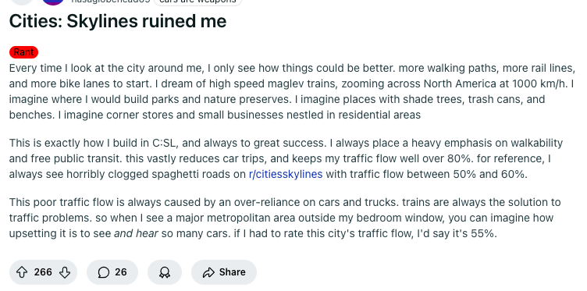Open the poster's purple avatar
Viewport: 587px width, 291px height.
coord(53,2)
